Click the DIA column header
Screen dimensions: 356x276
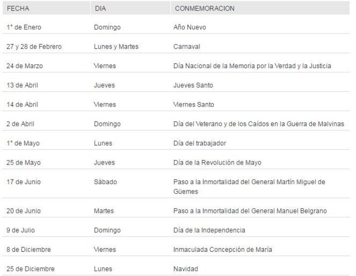(x=100, y=8)
